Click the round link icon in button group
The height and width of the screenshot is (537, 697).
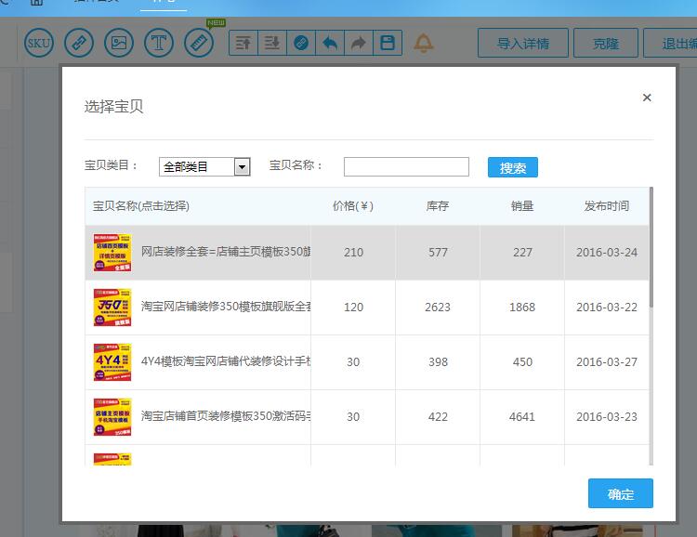click(301, 43)
